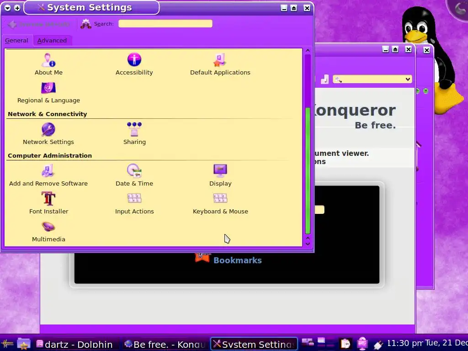
Task: Open the Sharing settings icon
Action: (x=134, y=129)
